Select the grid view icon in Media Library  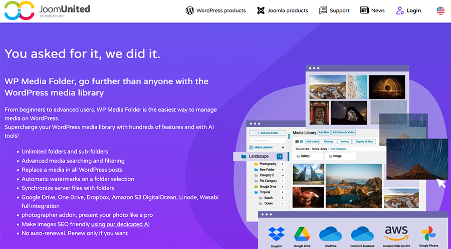302,141
